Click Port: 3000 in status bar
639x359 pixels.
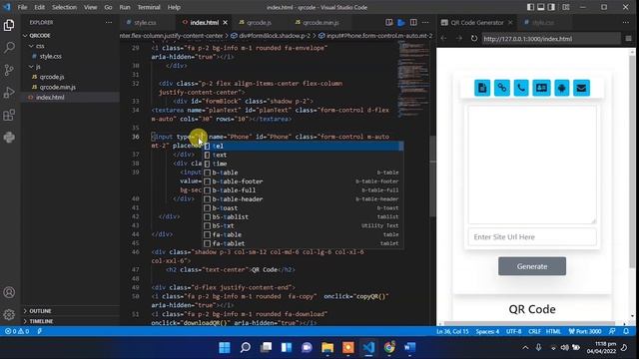pos(585,331)
